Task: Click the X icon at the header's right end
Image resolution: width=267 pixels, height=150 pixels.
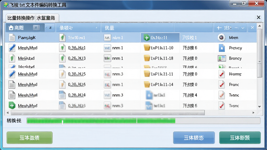Action: 252,28
